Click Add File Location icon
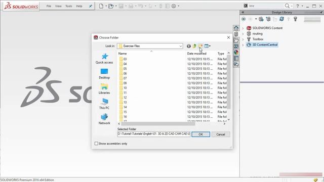Viewport: 324px width, 182px height. [268, 19]
